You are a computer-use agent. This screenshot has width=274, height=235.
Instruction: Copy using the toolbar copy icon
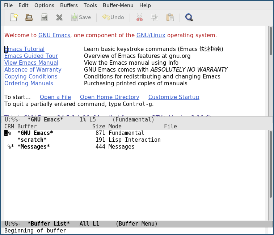155,17
